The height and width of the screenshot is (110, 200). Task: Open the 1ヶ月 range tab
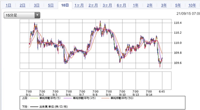(x=79, y=5)
